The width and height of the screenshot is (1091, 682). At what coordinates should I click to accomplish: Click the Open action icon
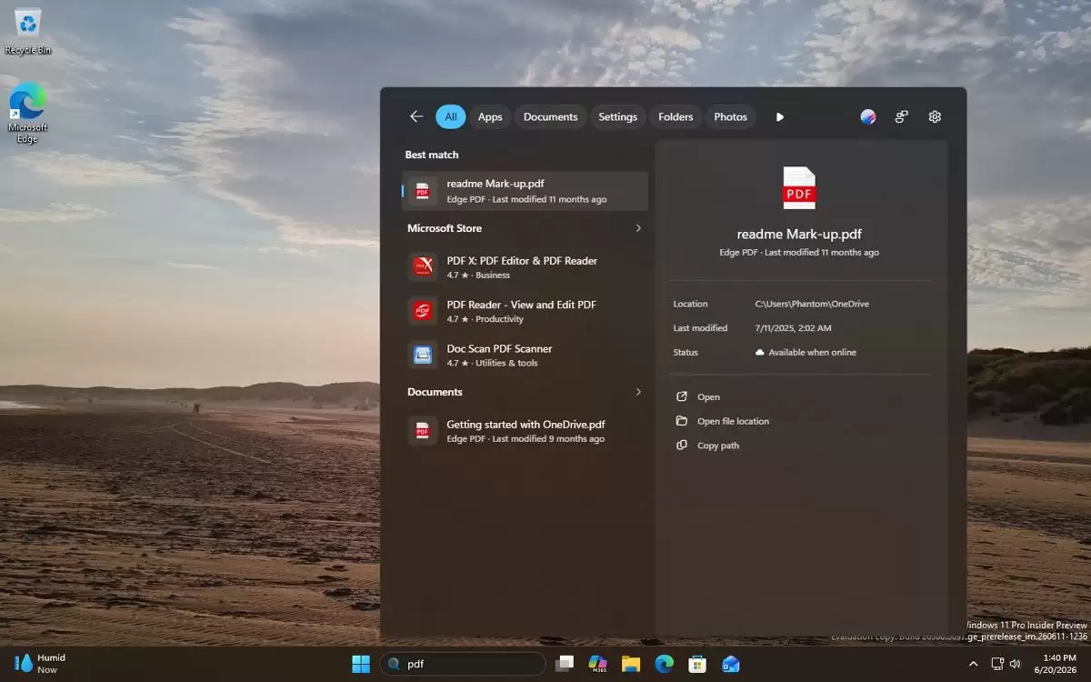click(x=682, y=397)
